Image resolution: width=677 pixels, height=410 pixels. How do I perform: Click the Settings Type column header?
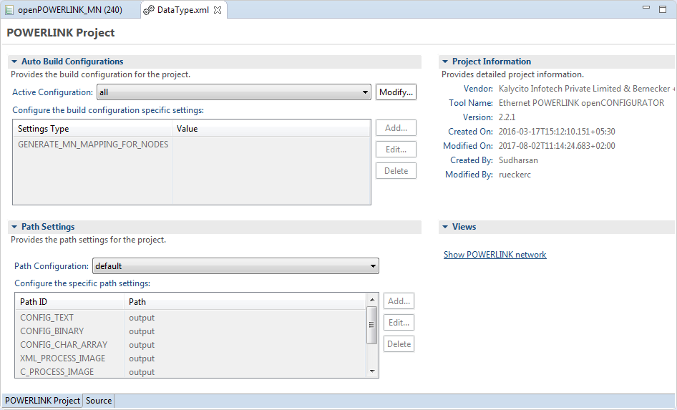click(x=93, y=129)
